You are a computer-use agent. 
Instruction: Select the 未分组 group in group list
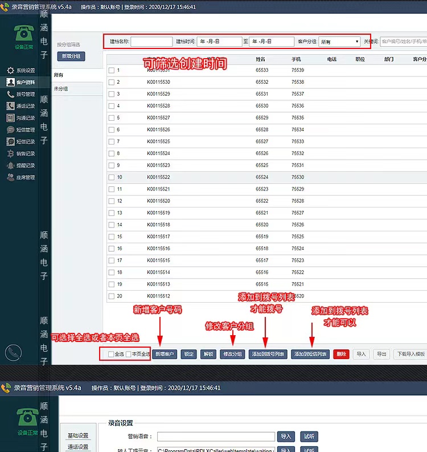tap(77, 89)
